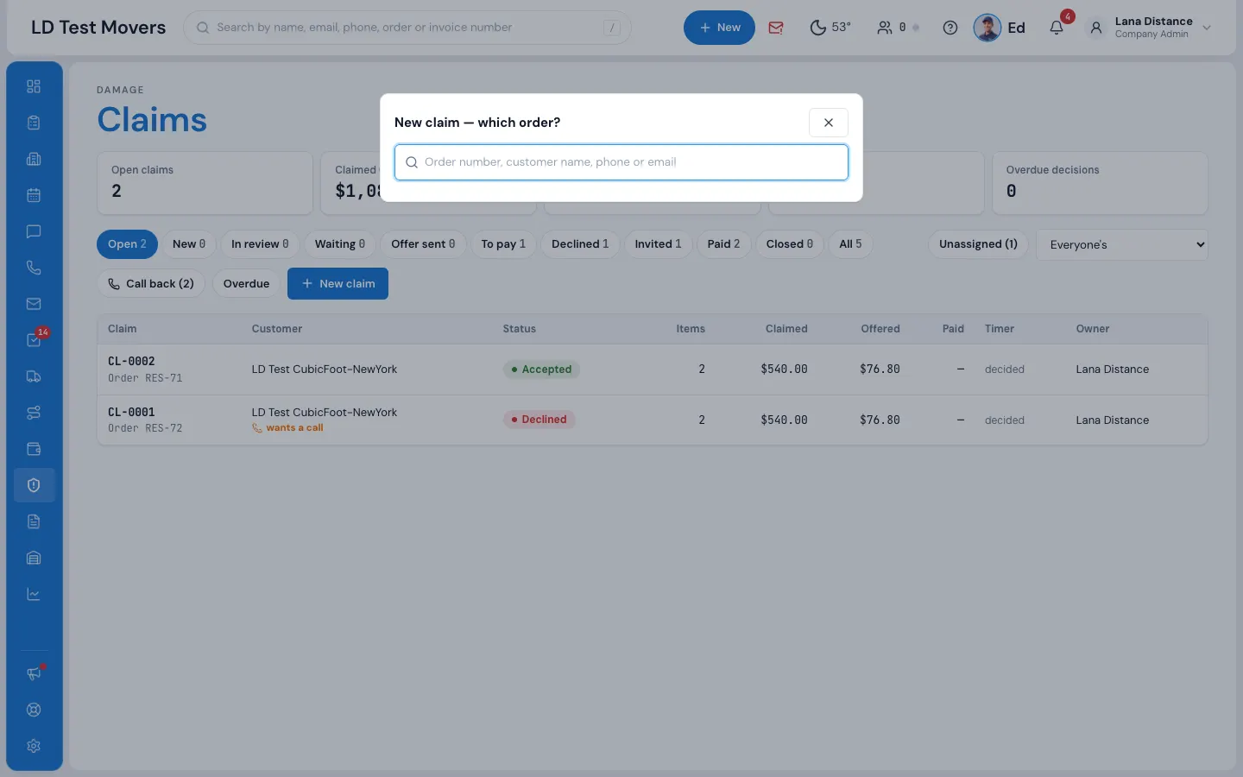1243x777 pixels.
Task: Open the megaphone announcements sidebar icon
Action: [x=34, y=673]
